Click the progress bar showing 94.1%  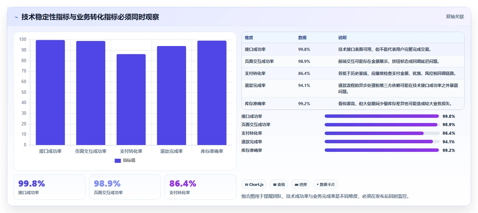click(x=382, y=142)
